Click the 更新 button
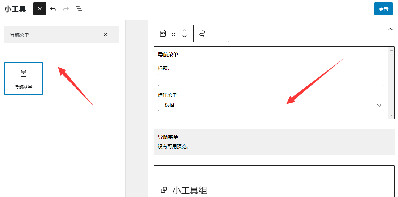Viewport: 398px width, 197px height. (x=383, y=9)
